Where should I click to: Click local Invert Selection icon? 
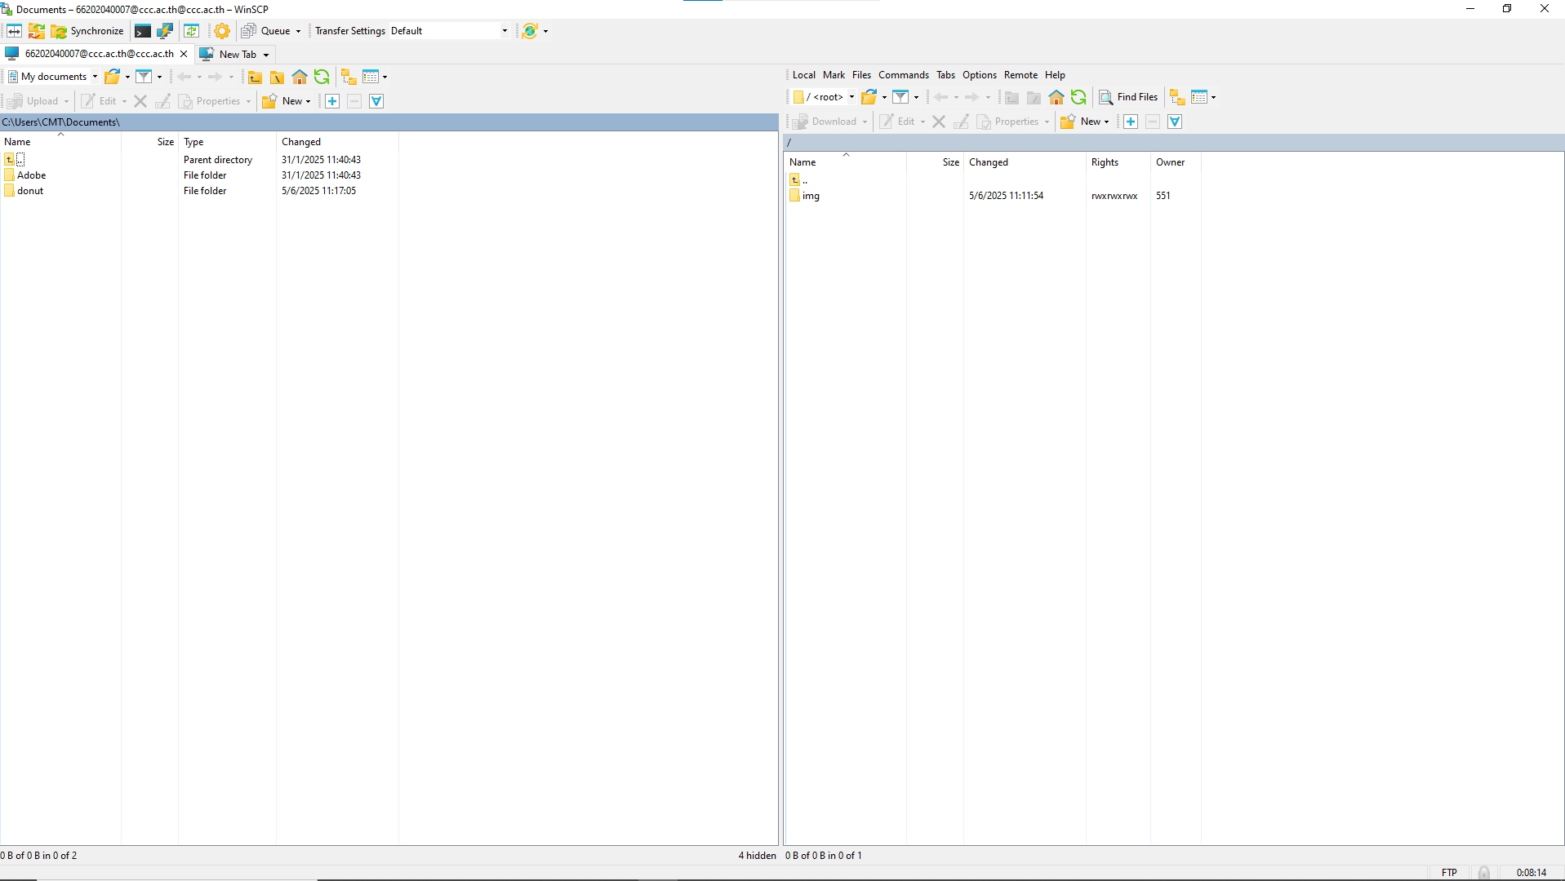pos(376,101)
